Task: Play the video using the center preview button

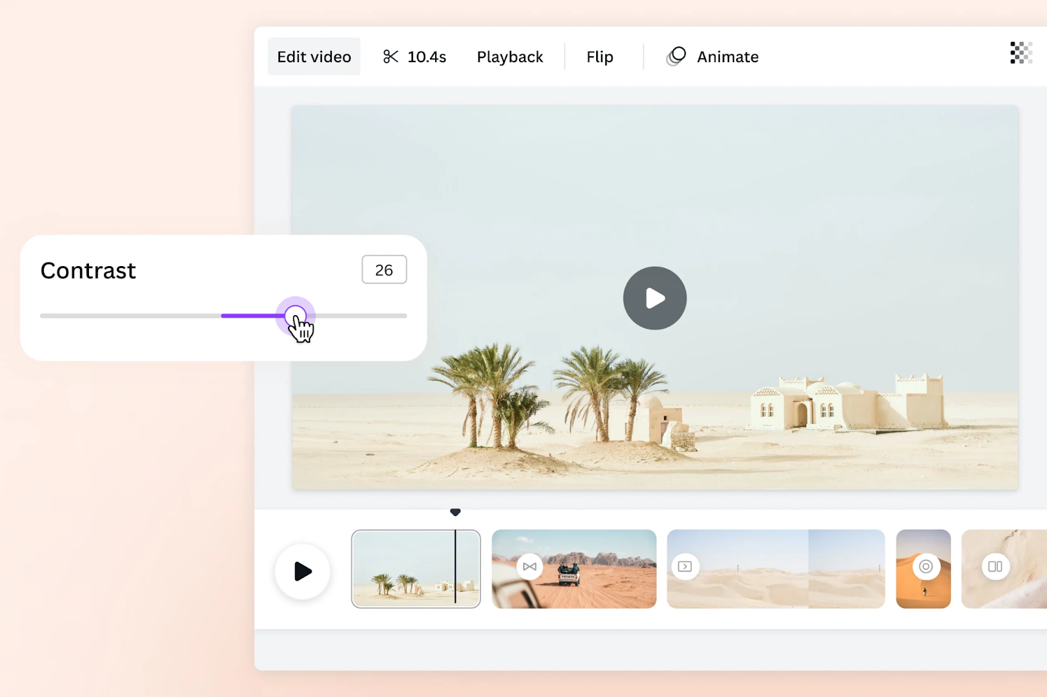Action: pos(654,298)
